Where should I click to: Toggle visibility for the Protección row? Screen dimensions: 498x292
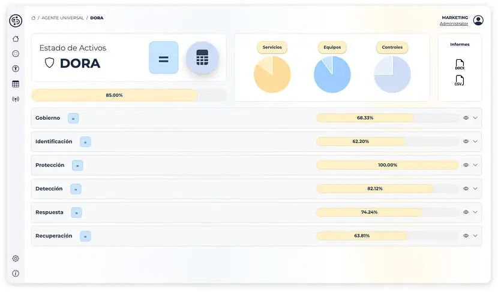tap(466, 165)
